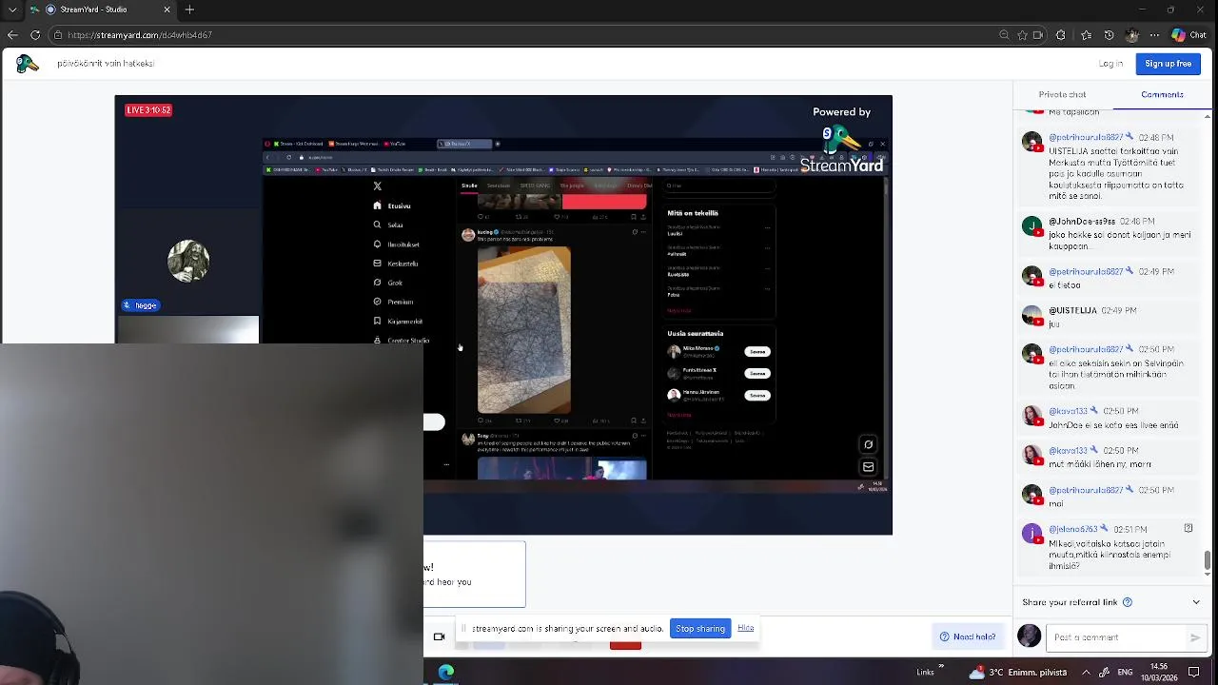Select the @JohnDoe-ss9ss 02:49 PM comment
This screenshot has width=1218, height=685.
tap(1109, 234)
